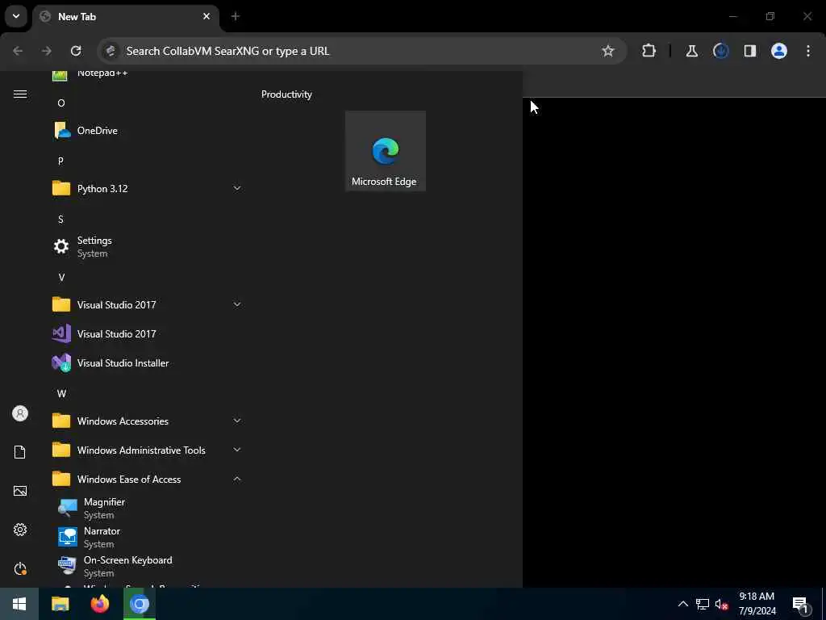This screenshot has width=826, height=620.
Task: Show hidden system tray icons
Action: point(682,604)
